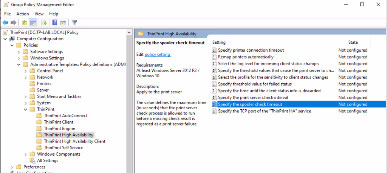Image resolution: width=387 pixels, height=173 pixels.
Task: Collapse the Administrative Templates node
Action: tap(19, 64)
